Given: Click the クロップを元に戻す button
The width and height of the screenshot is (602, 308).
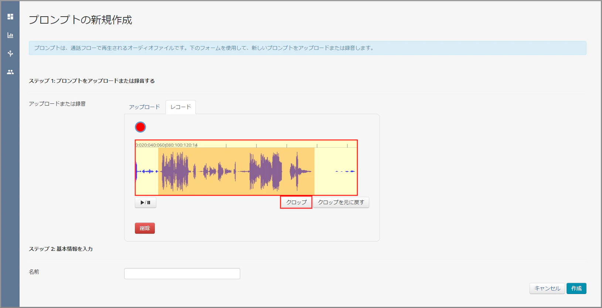Looking at the screenshot, I should click(x=341, y=202).
